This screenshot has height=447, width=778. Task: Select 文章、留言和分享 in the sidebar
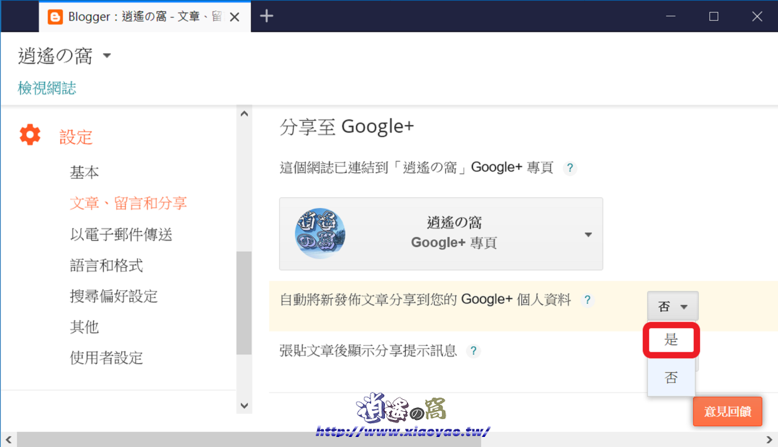(128, 203)
